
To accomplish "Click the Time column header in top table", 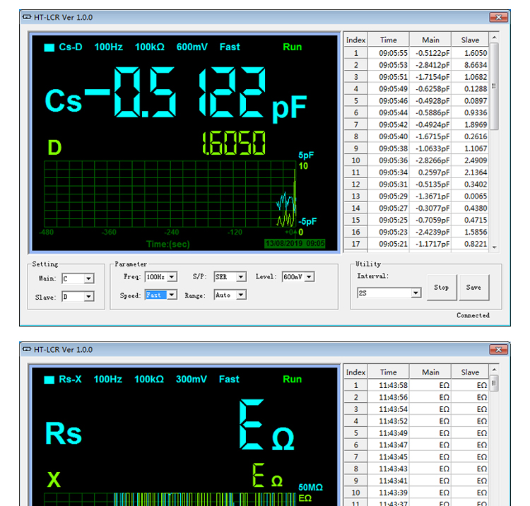I will click(389, 40).
